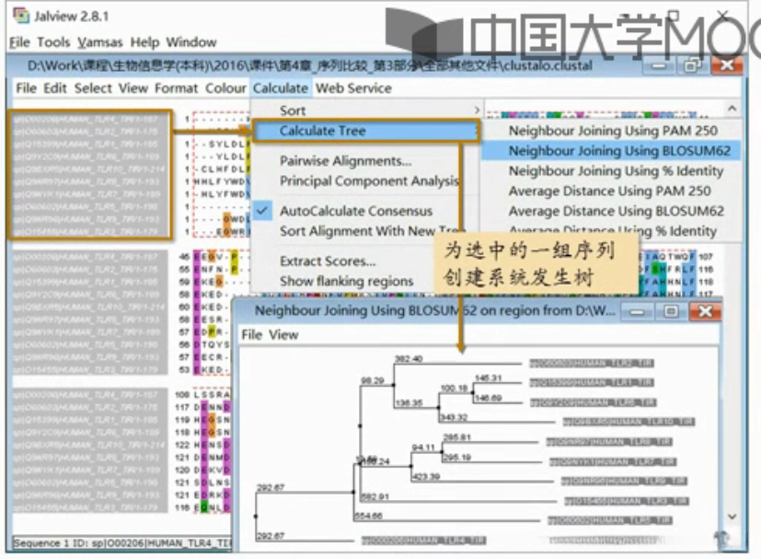Image resolution: width=761 pixels, height=559 pixels.
Task: Click the Neighbour Joining tree window title bar
Action: (434, 311)
